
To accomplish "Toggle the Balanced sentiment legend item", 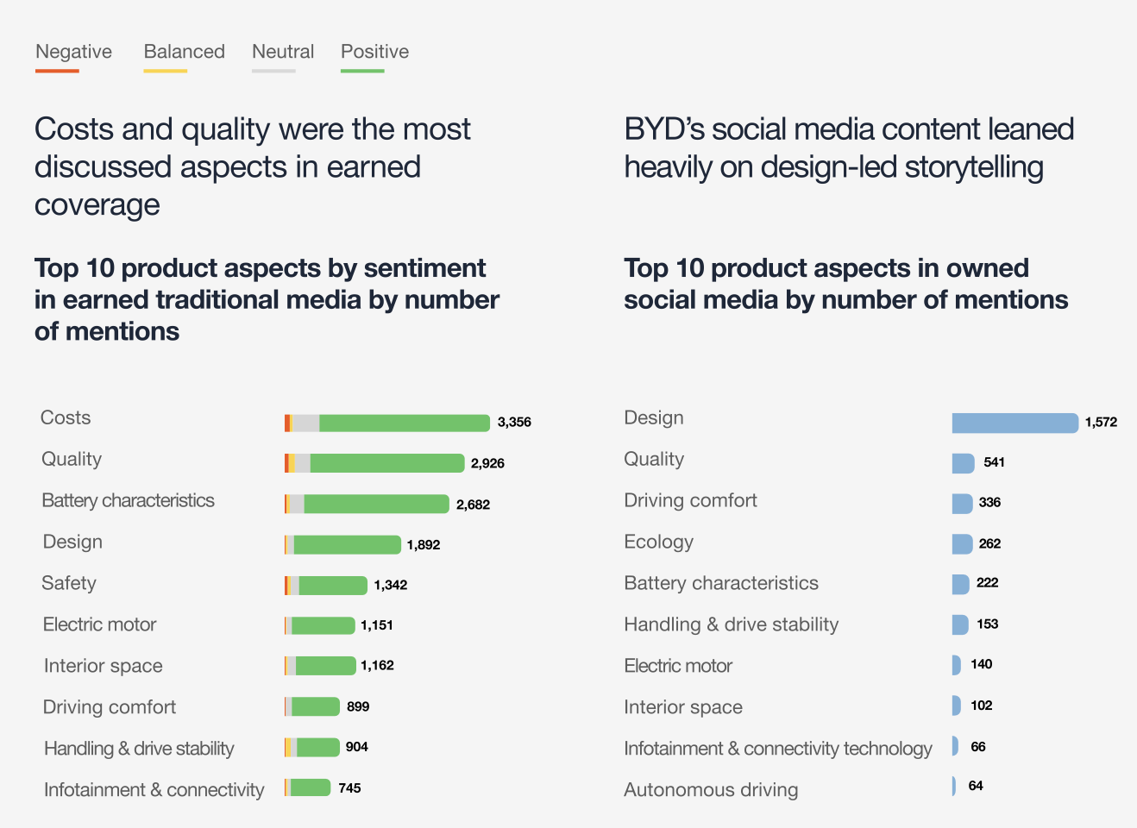I will click(x=184, y=52).
